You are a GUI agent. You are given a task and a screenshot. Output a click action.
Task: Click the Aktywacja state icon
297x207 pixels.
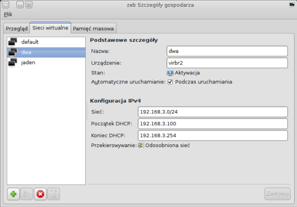pyautogui.click(x=170, y=73)
